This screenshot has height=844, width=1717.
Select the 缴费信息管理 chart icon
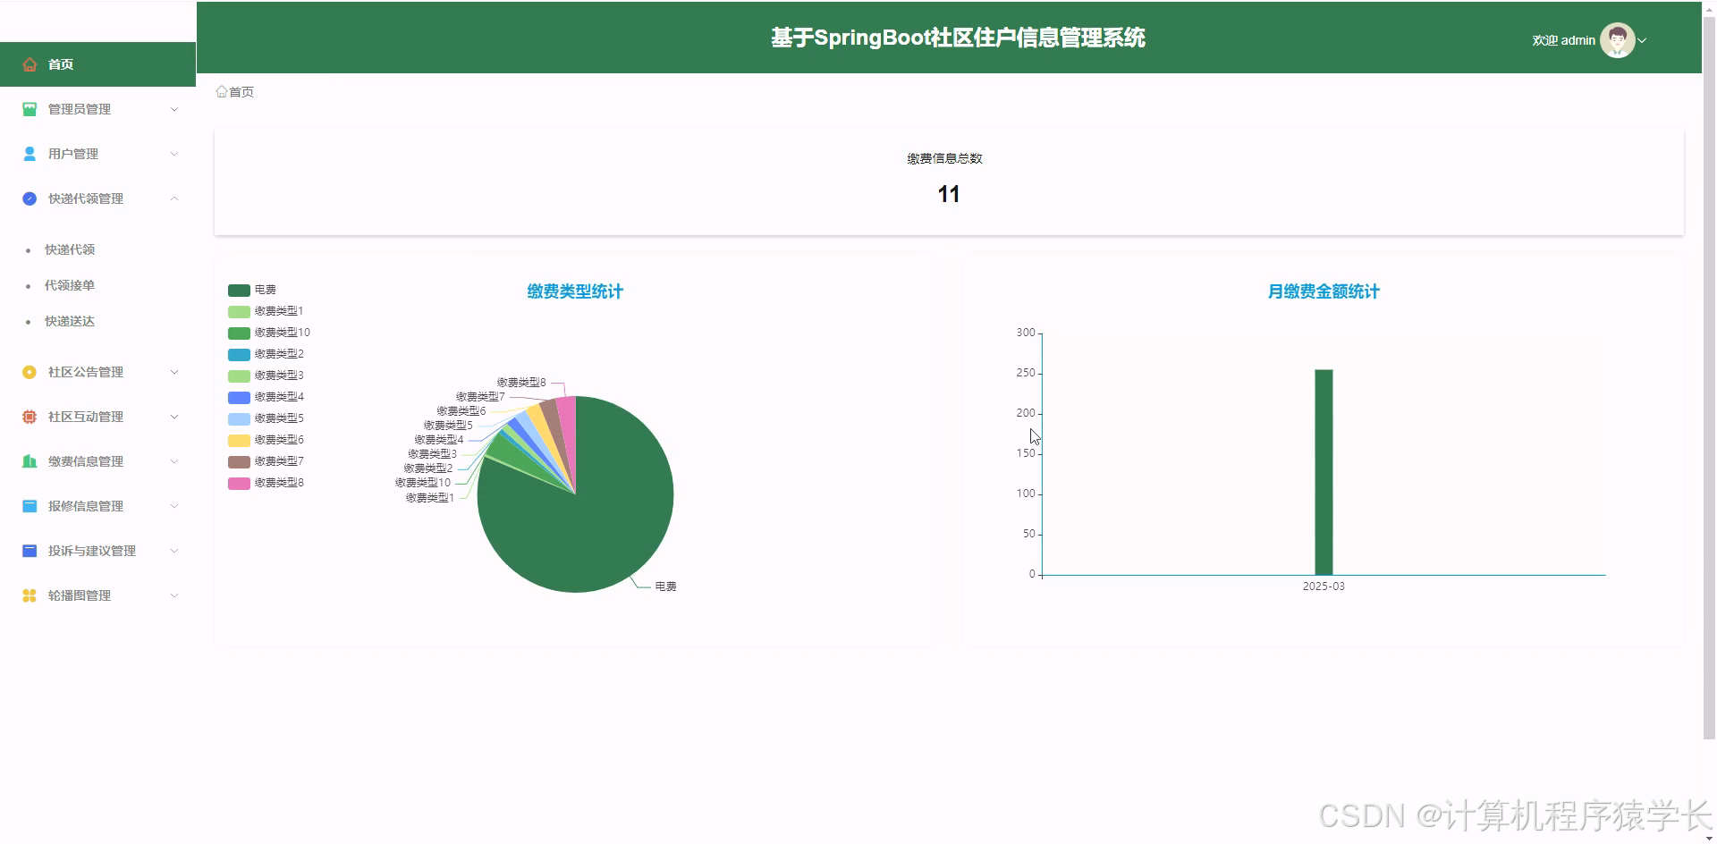click(x=30, y=460)
